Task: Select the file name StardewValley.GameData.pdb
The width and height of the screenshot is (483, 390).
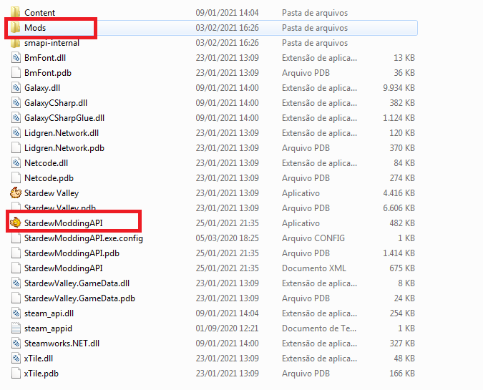Action: coord(79,298)
